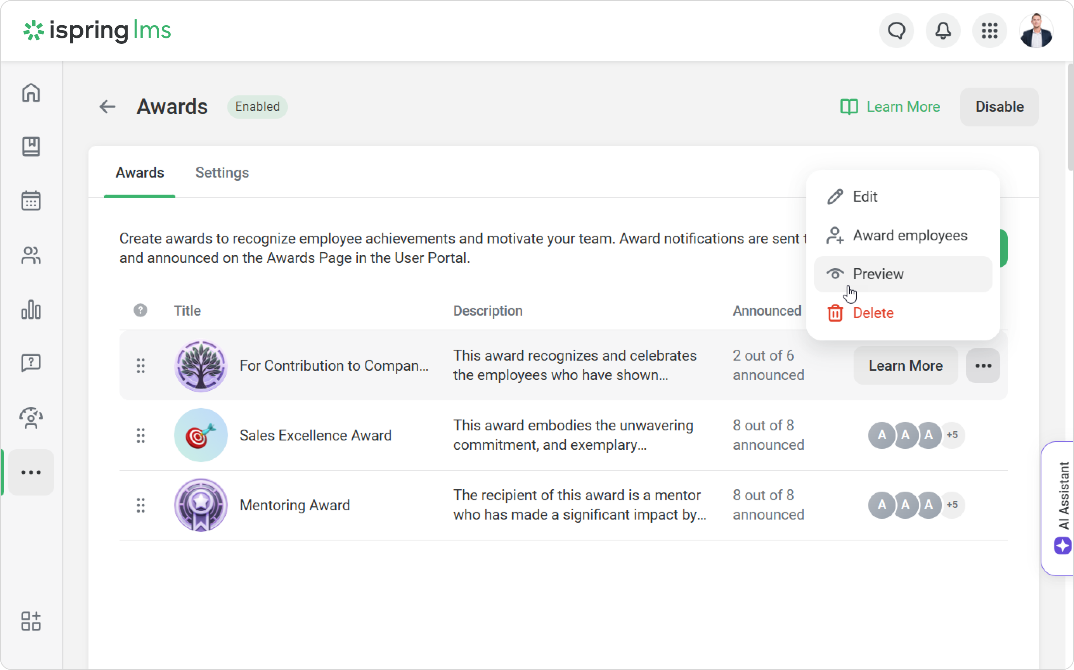Open the Home sidebar icon
Viewport: 1074px width, 670px height.
click(x=31, y=93)
